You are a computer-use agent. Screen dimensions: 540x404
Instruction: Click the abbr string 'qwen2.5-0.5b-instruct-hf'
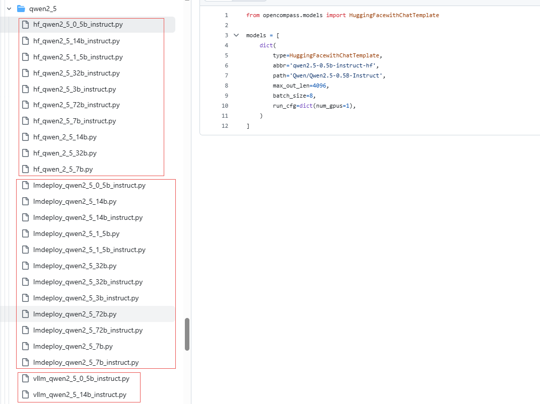coord(332,65)
